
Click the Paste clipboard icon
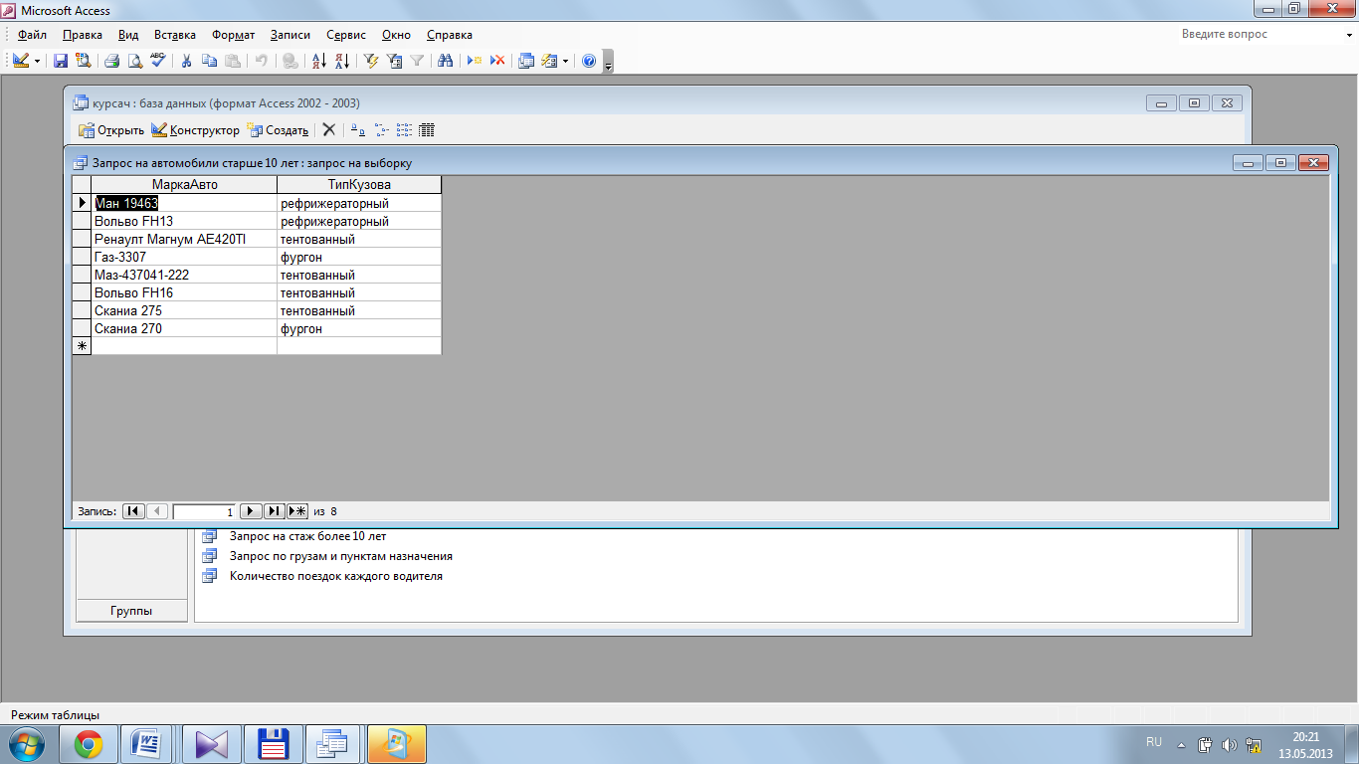232,61
